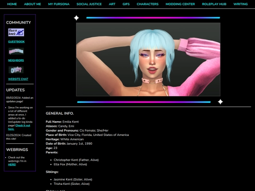The width and height of the screenshot is (255, 191).
Task: Click the 'Siblings:' label
Action: [52, 172]
